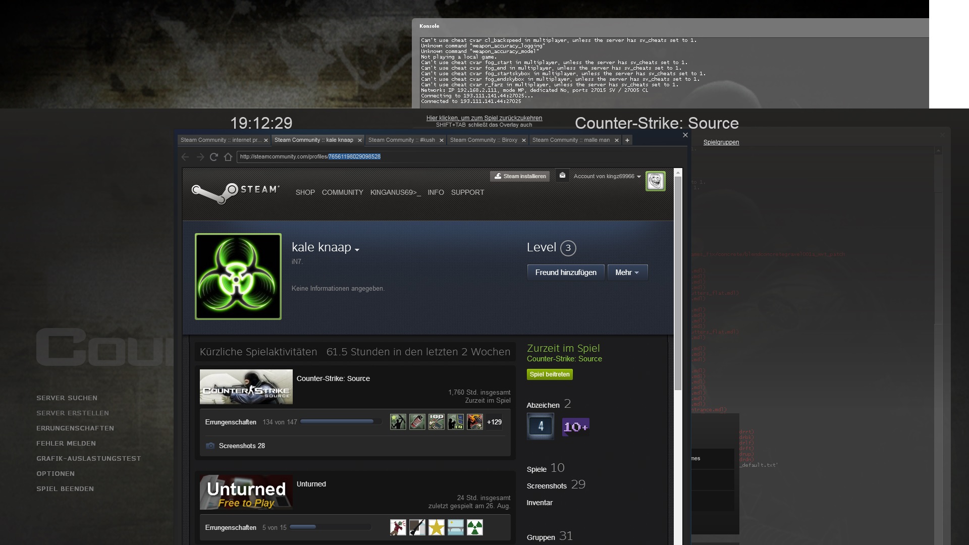969x545 pixels.
Task: Open the Abzeichen 2 link
Action: [549, 404]
